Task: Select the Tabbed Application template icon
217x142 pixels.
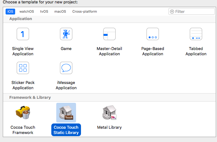Action: (x=196, y=34)
